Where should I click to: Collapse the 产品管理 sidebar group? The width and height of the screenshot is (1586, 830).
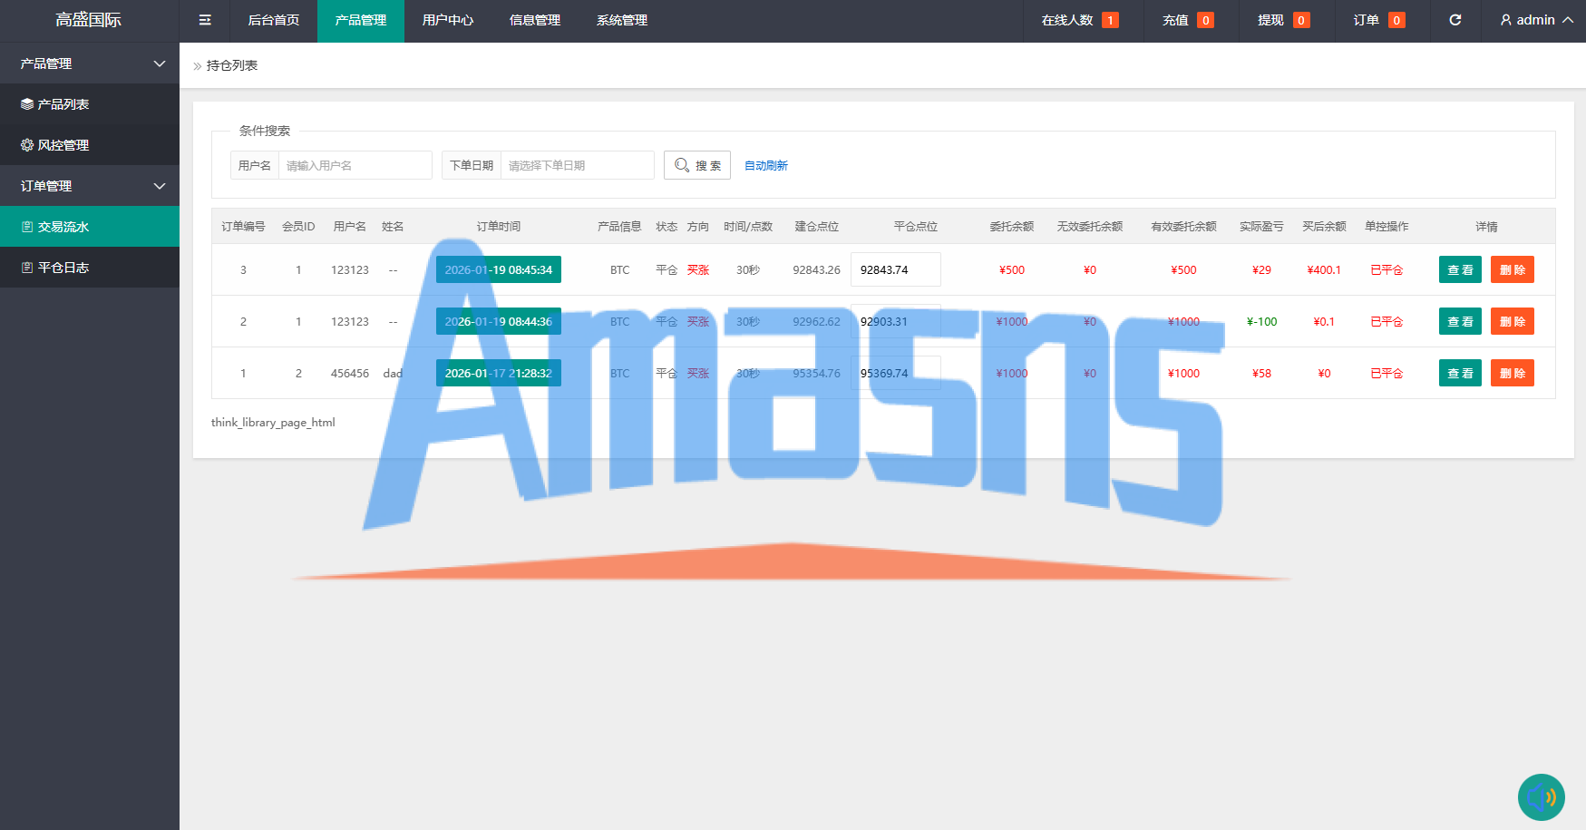[90, 63]
